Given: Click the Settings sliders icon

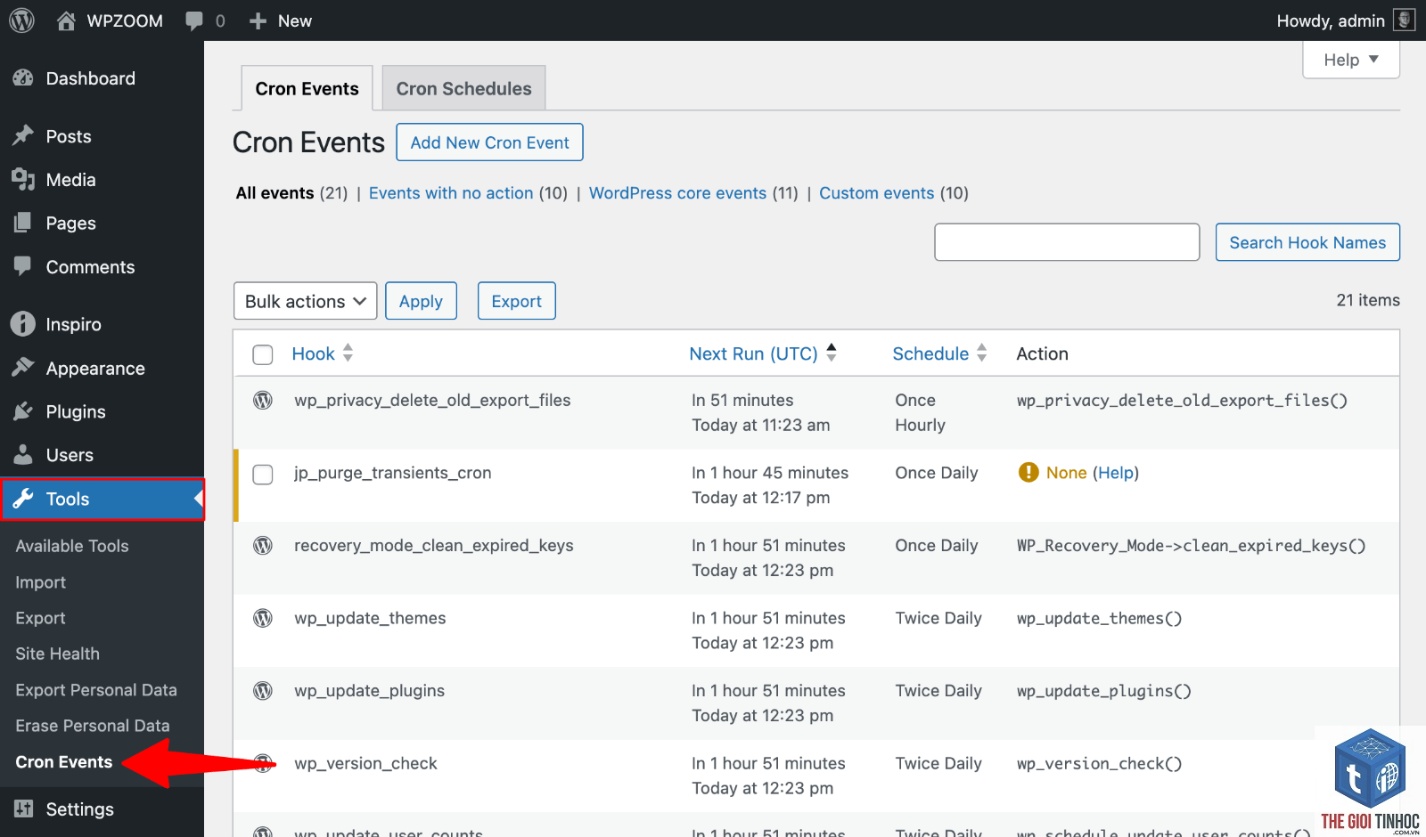Looking at the screenshot, I should coord(23,809).
